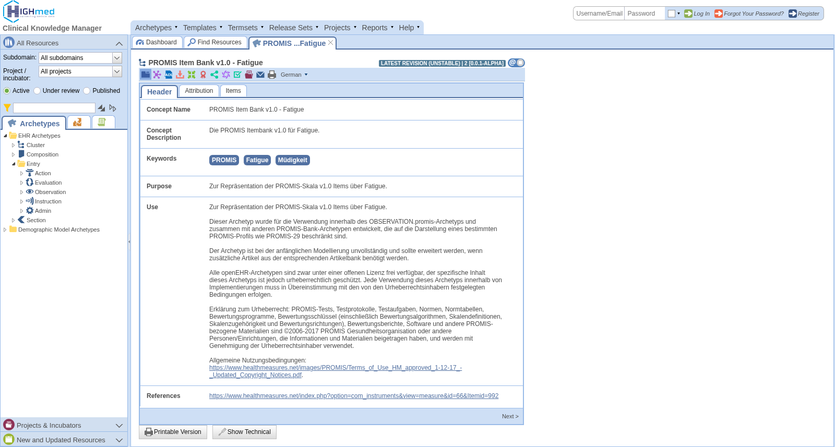Switch to the orange puzzle Templates tab

79,122
